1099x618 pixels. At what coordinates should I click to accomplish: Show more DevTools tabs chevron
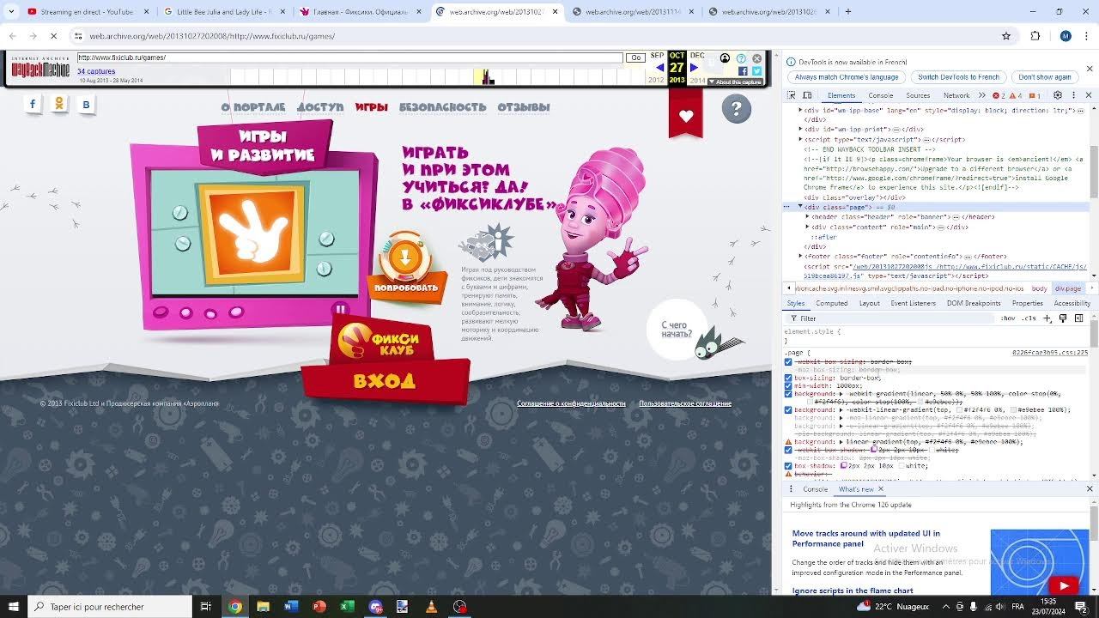(x=981, y=95)
